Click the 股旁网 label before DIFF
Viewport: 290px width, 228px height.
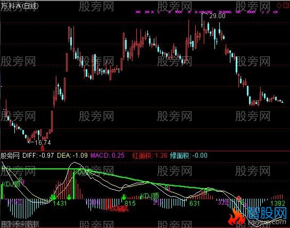pos(10,156)
